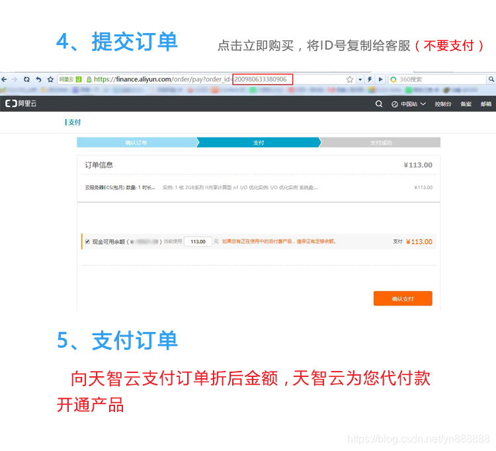Open 邮箱 in the top navigation
This screenshot has width=496, height=451.
(x=486, y=104)
